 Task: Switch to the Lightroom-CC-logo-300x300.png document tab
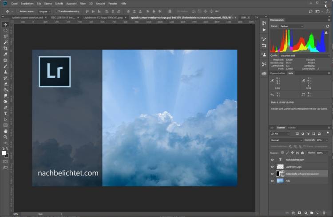tap(103, 17)
